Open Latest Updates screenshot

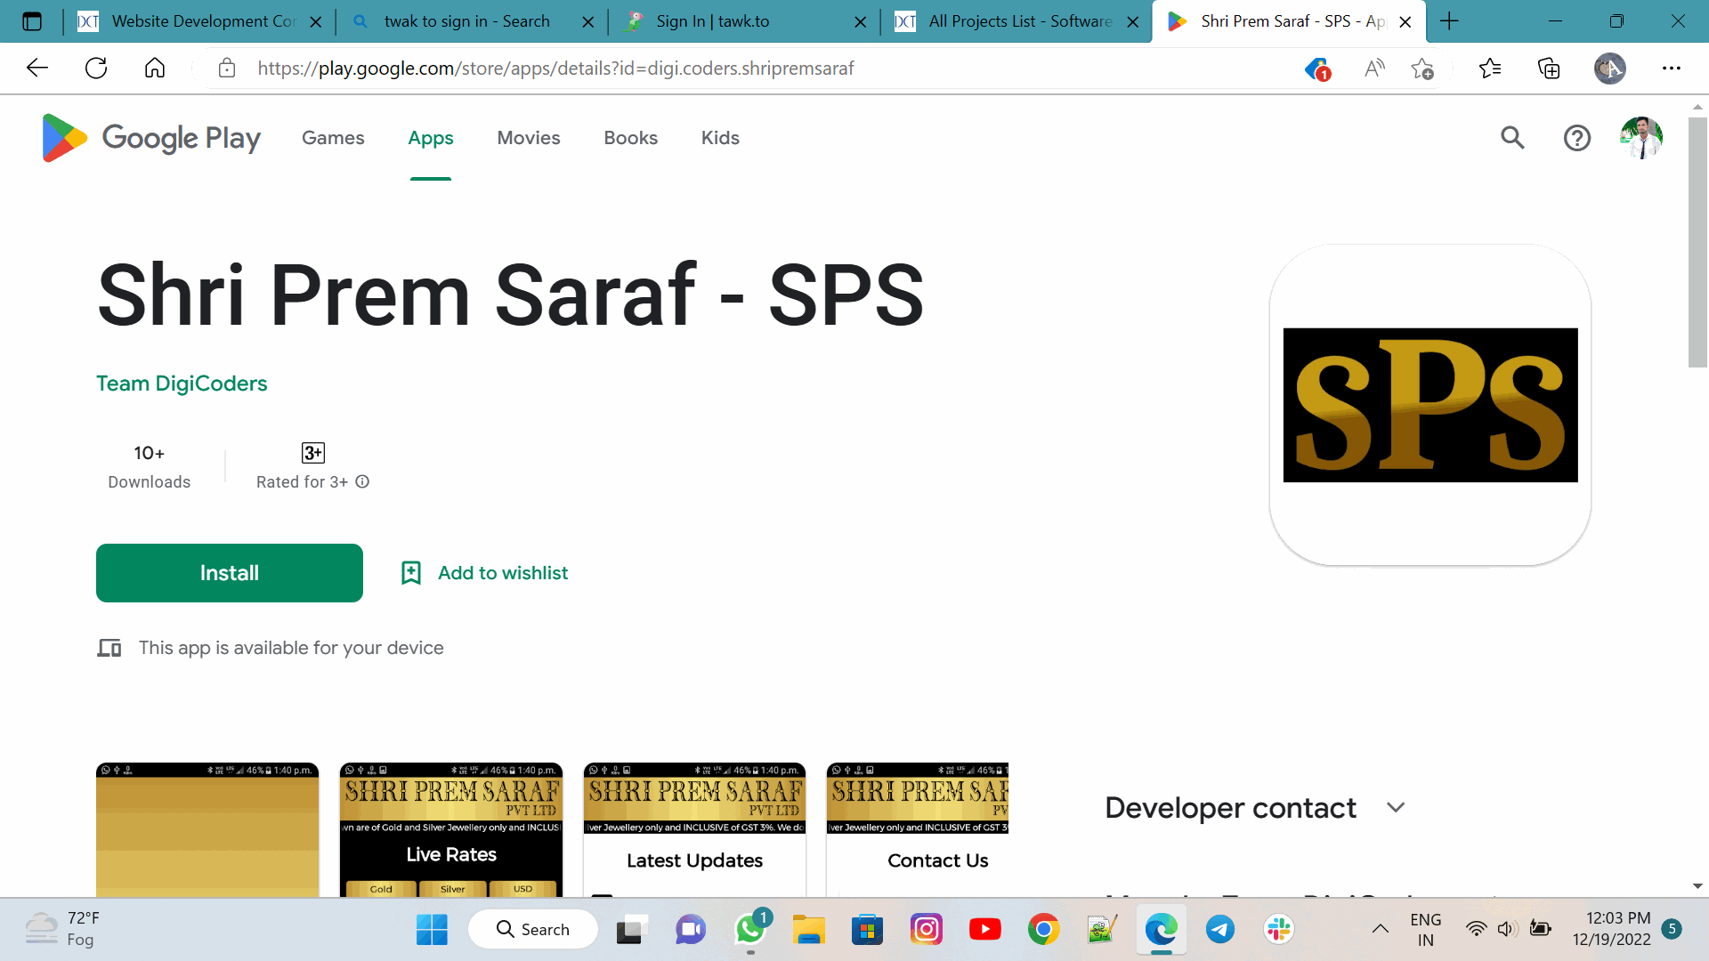click(x=694, y=829)
